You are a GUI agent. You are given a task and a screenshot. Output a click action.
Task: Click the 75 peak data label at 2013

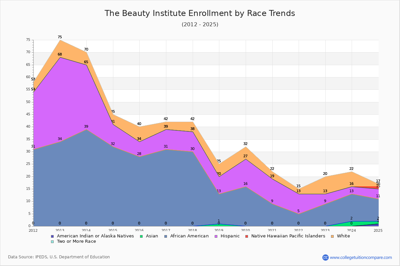coord(60,37)
